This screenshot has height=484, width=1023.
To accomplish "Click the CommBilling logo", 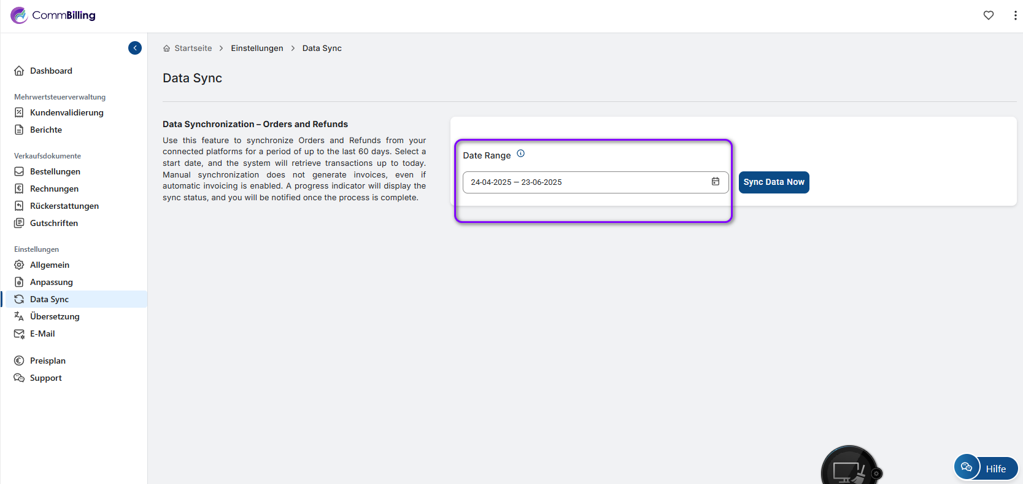I will (x=53, y=15).
